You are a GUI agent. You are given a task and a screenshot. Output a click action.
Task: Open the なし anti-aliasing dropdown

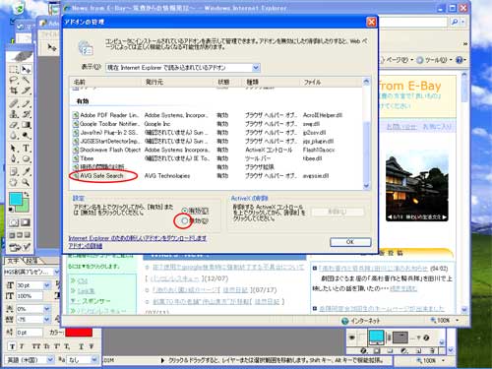click(x=94, y=360)
